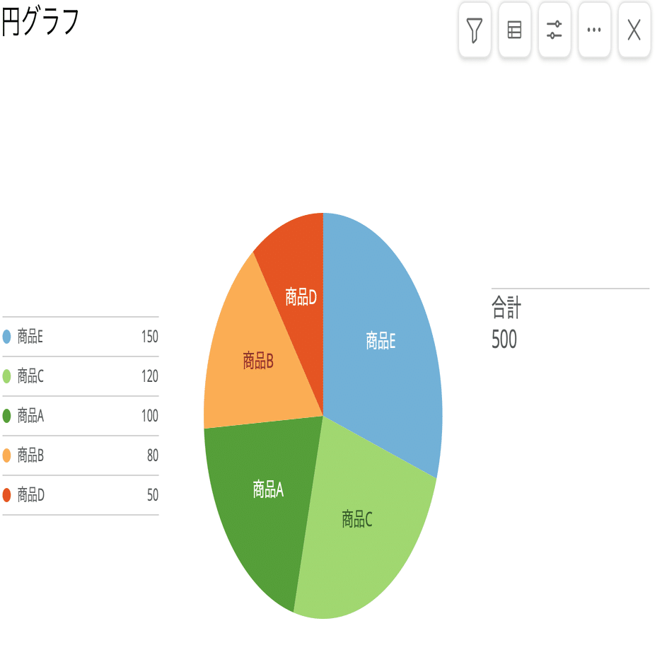
Task: Show the data table view icon
Action: (x=515, y=30)
